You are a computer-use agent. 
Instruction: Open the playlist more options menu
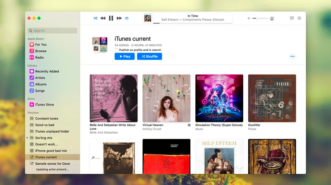293,56
